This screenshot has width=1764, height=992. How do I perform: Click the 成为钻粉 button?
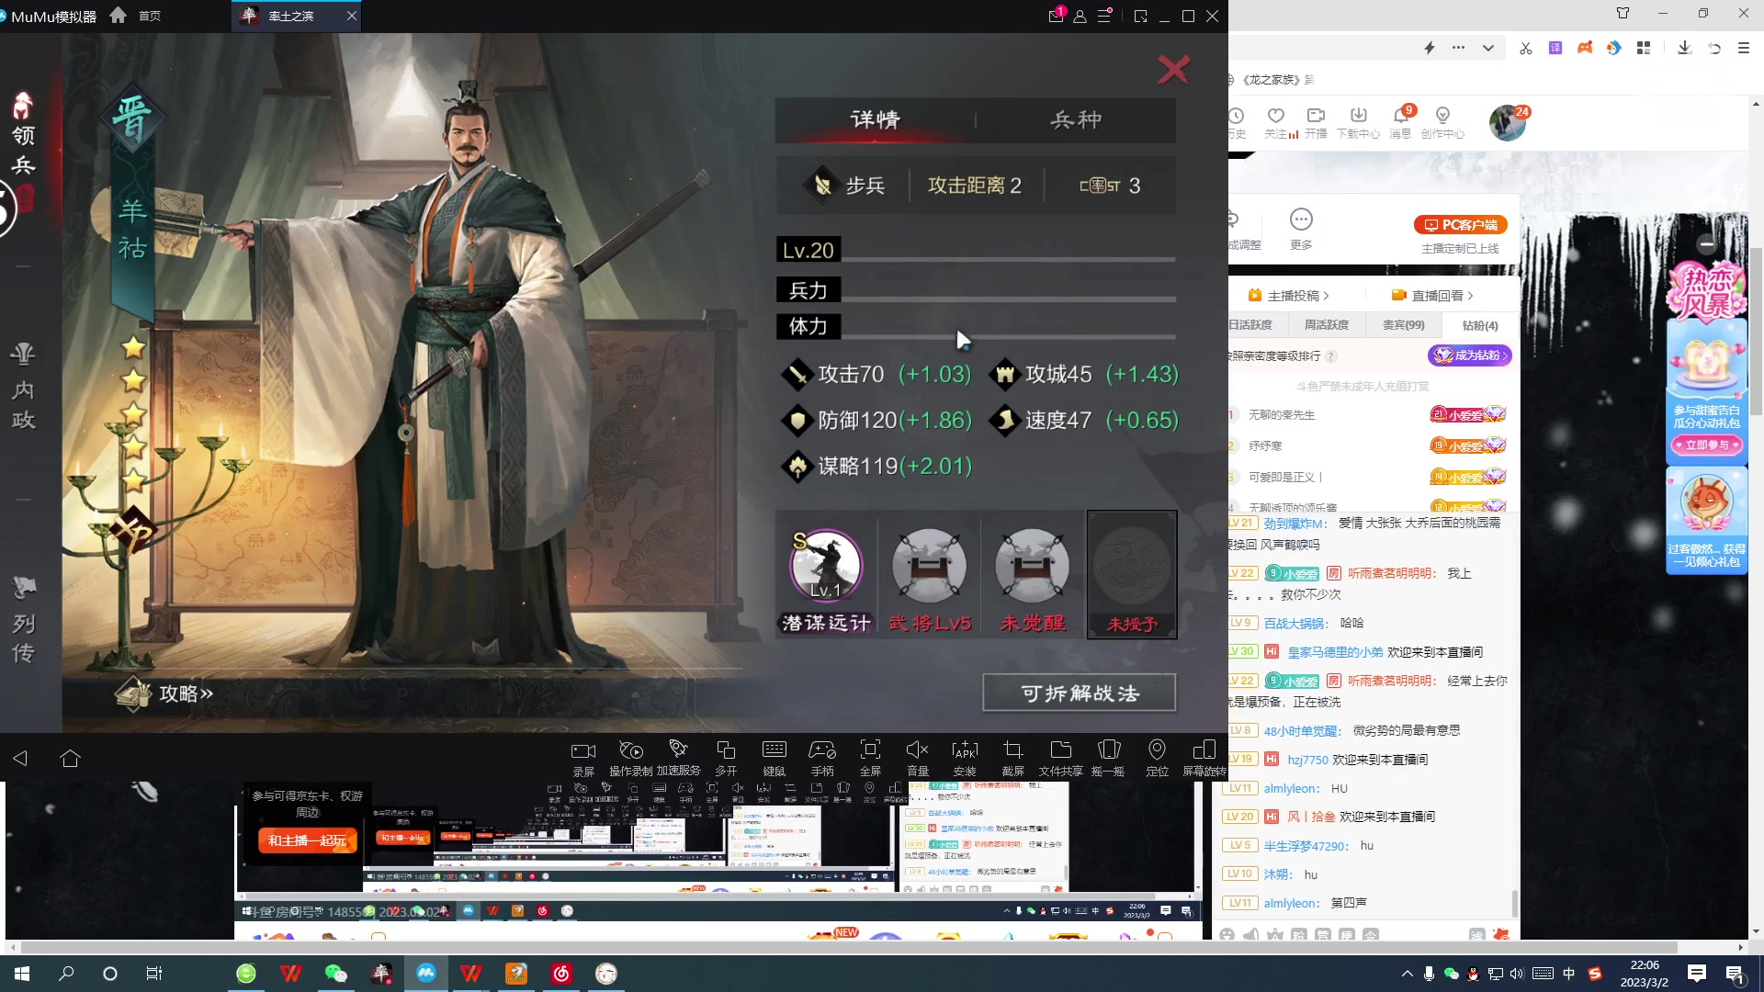pos(1469,355)
